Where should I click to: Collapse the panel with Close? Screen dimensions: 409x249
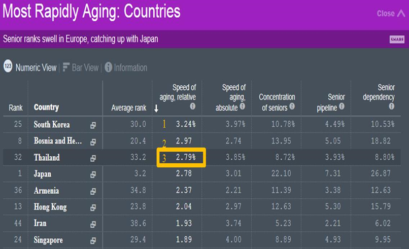pos(391,13)
